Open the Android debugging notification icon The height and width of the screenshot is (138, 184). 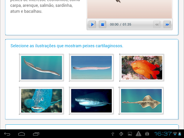click(x=121, y=134)
